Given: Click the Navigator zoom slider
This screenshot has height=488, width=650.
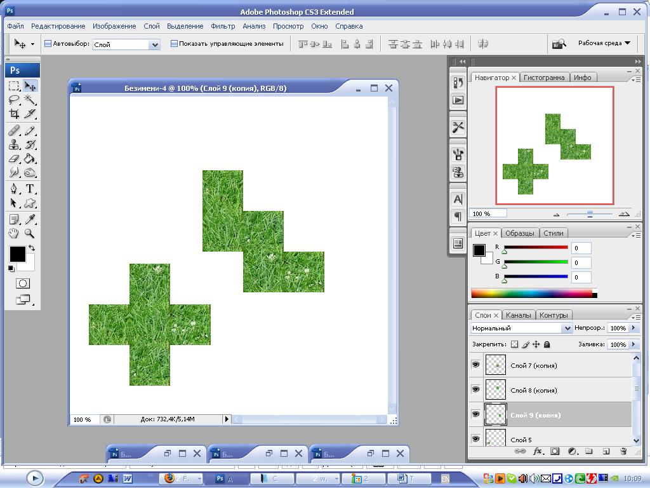Looking at the screenshot, I should click(x=590, y=213).
